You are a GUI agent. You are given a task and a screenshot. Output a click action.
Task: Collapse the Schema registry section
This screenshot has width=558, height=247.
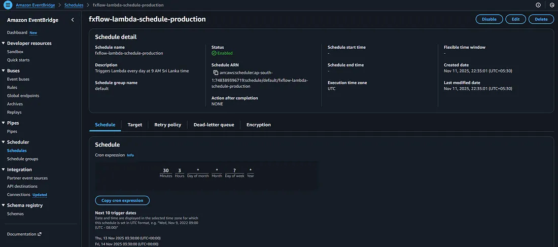3,205
